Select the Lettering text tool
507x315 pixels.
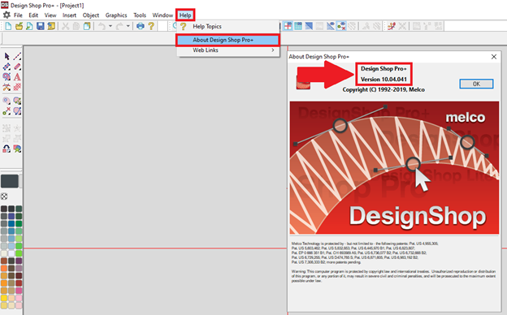(x=17, y=77)
